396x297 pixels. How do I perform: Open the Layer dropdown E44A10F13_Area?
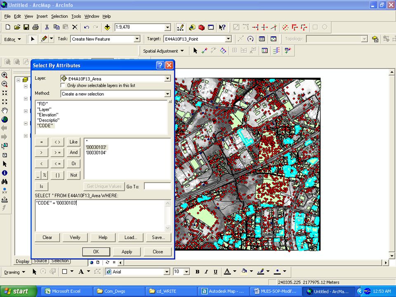pos(167,78)
